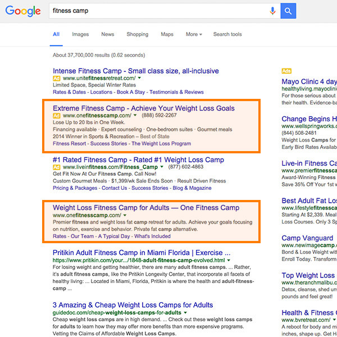
Task: Open the Rates sitelink under One Fitness Camp
Action: click(x=60, y=236)
